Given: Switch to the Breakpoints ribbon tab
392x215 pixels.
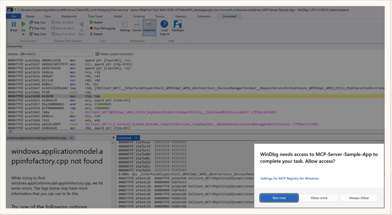Looking at the screenshot, I should (x=69, y=16).
